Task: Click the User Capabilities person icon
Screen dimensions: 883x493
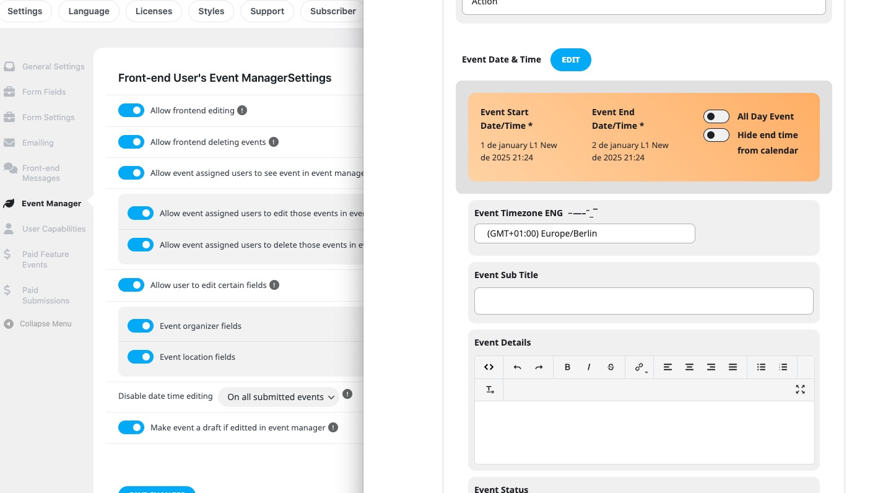Action: (x=9, y=229)
